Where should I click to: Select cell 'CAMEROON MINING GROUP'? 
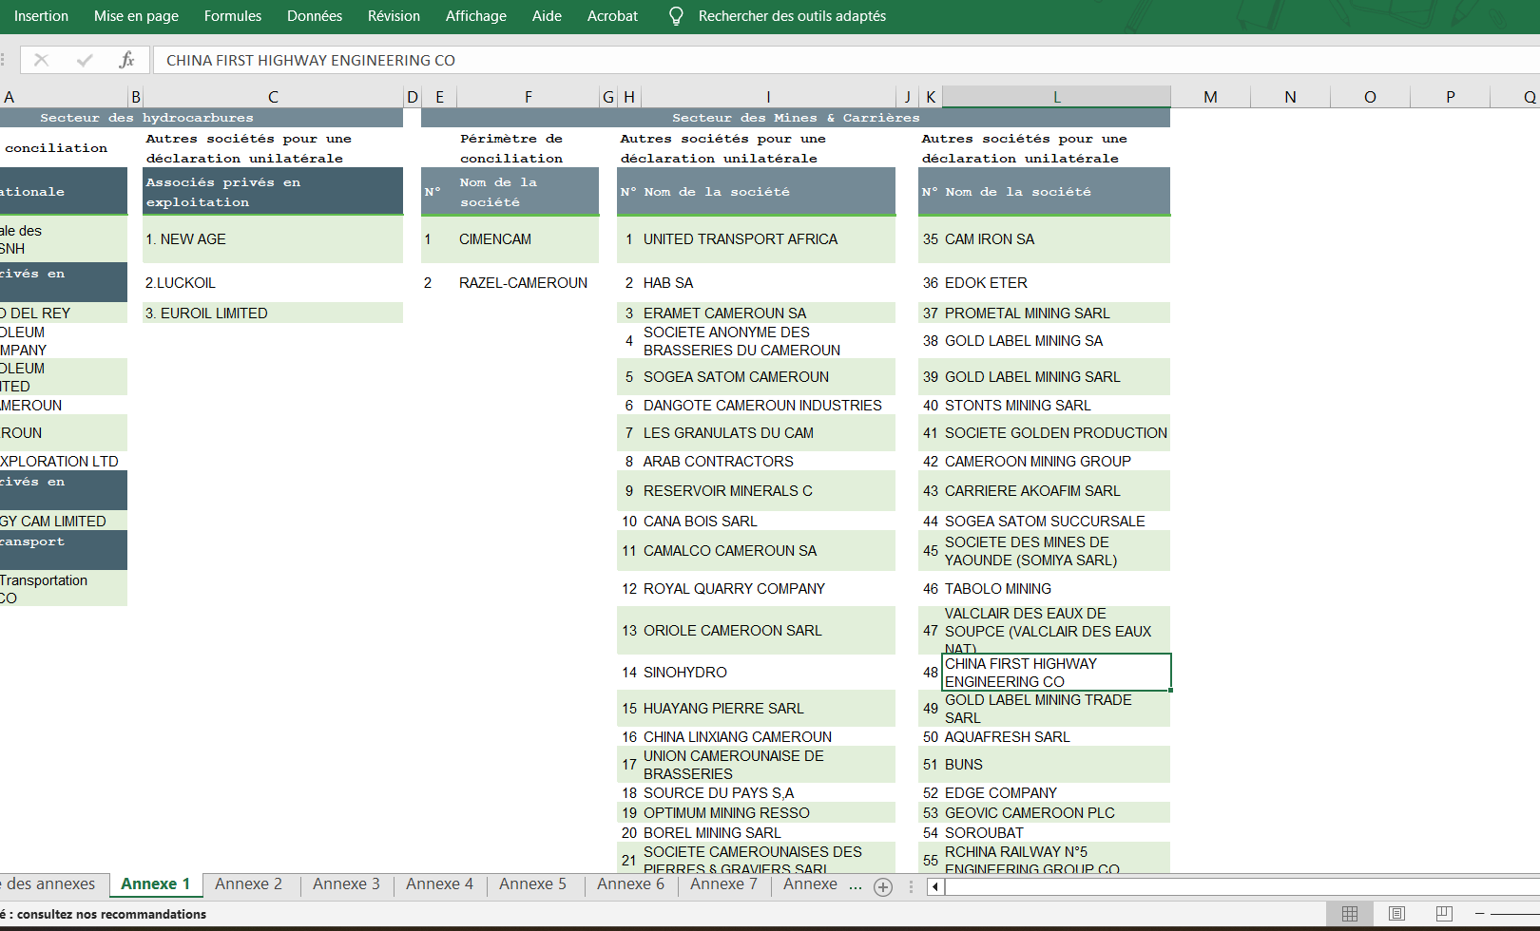click(1056, 462)
